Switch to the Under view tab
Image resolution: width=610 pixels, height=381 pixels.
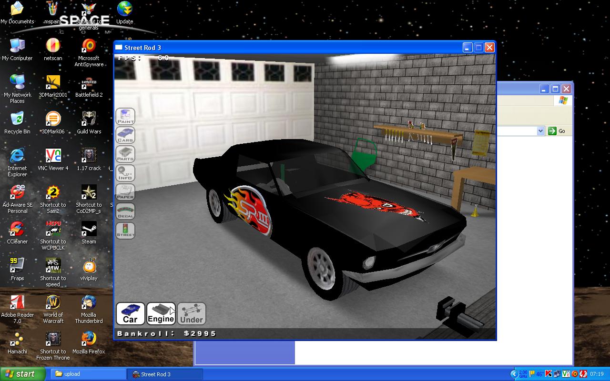click(x=192, y=314)
